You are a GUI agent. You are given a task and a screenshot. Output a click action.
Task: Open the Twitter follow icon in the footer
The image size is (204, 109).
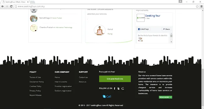(x=119, y=89)
